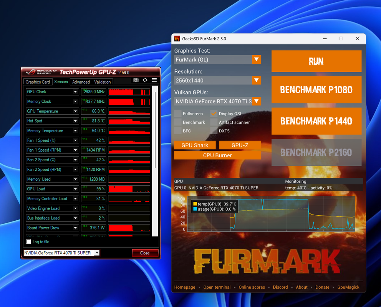Enable Log to file in GPU-Z

[x=29, y=242]
